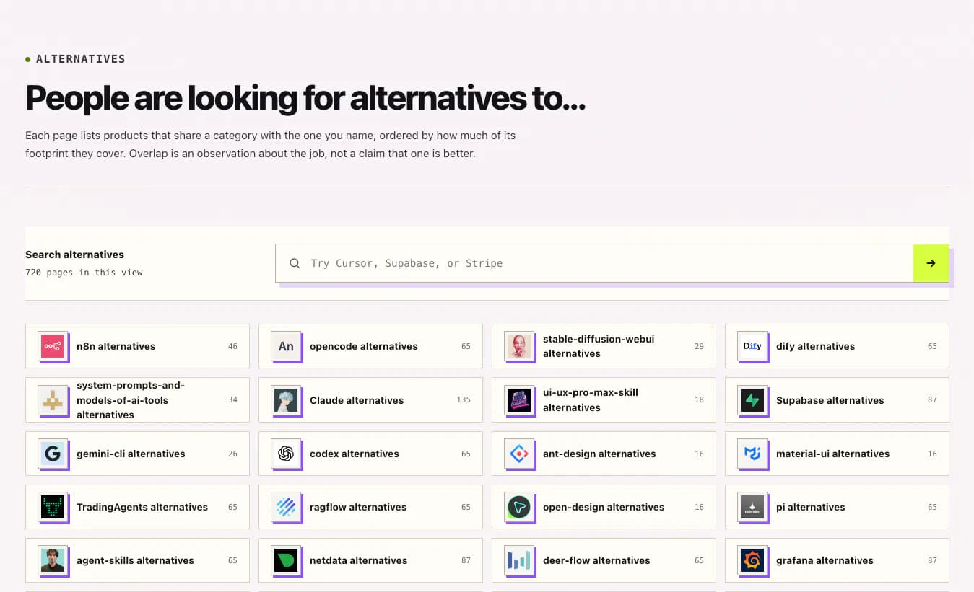Click the count 18 on ui-ux-pro-max-skill card

coord(699,399)
